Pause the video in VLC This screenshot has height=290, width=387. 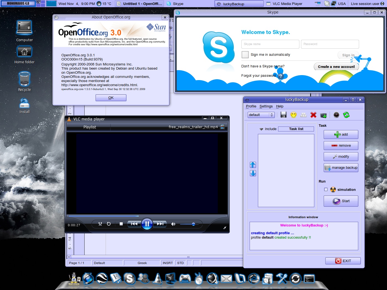click(147, 224)
